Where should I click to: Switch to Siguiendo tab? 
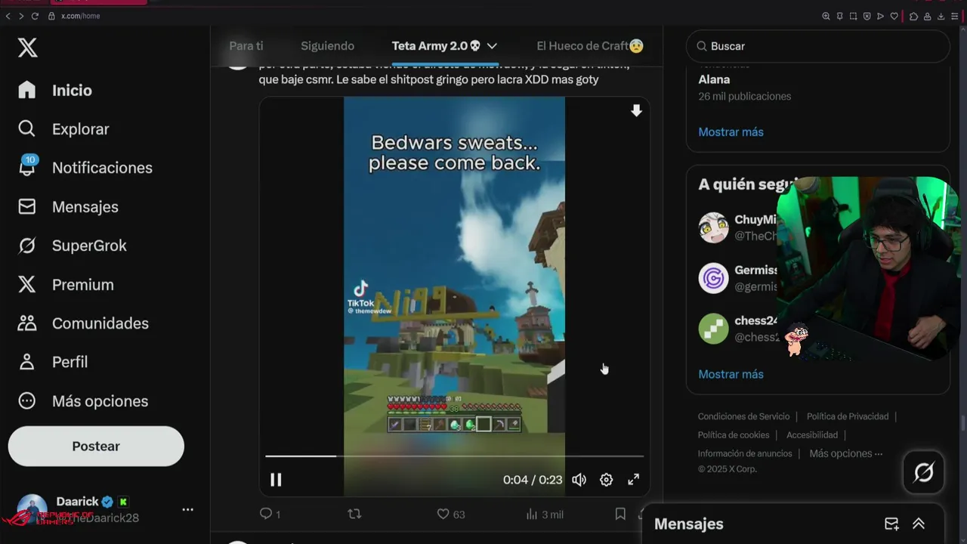click(327, 46)
